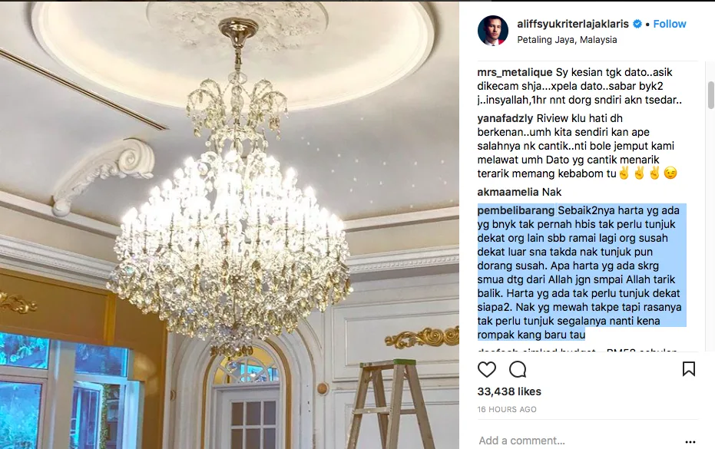Open the 16 hours ago timestamp

pyautogui.click(x=507, y=409)
